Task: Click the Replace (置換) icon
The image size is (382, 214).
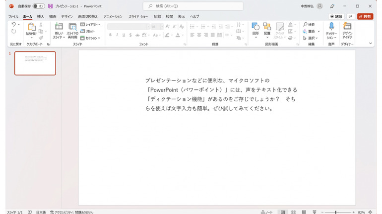Action: [305, 31]
